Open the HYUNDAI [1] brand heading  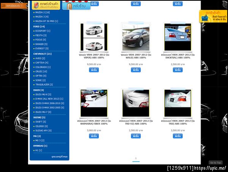click(x=40, y=146)
